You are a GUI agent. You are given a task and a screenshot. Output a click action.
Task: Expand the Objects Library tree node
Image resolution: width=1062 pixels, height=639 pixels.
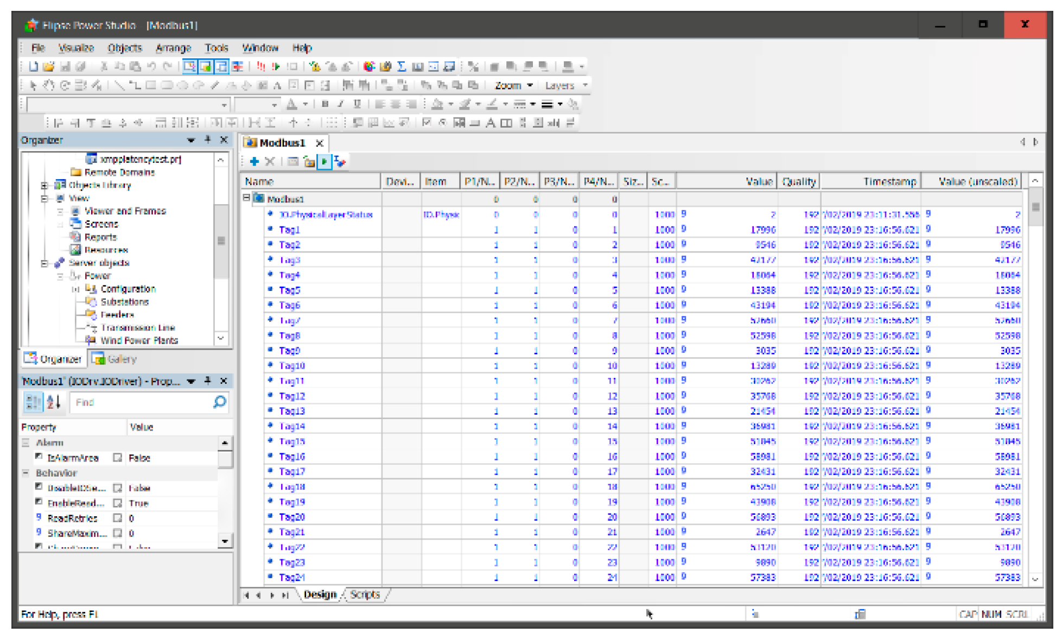tap(44, 185)
